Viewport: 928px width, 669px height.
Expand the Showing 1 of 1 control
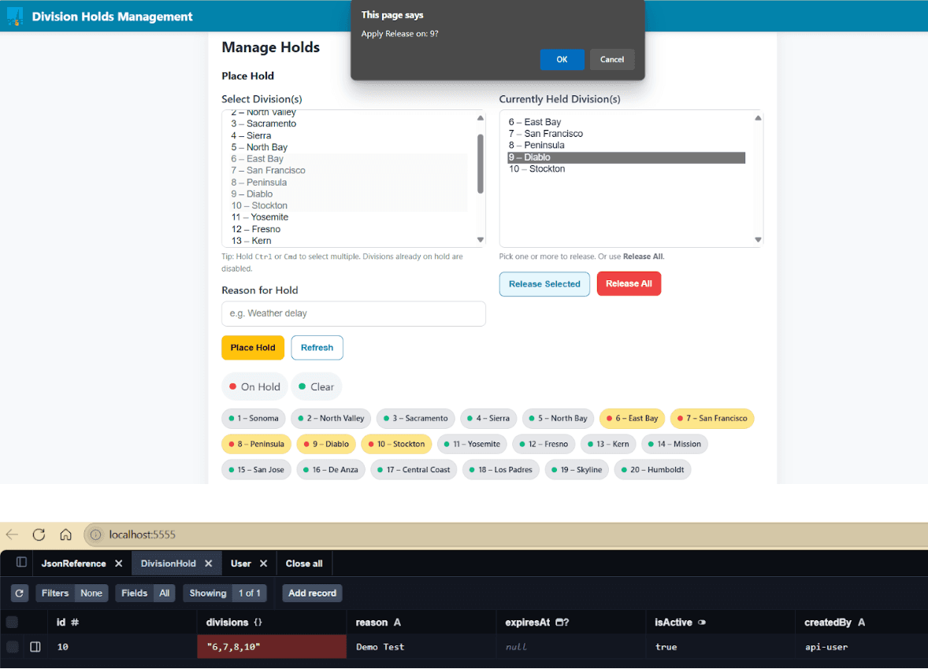[x=227, y=593]
